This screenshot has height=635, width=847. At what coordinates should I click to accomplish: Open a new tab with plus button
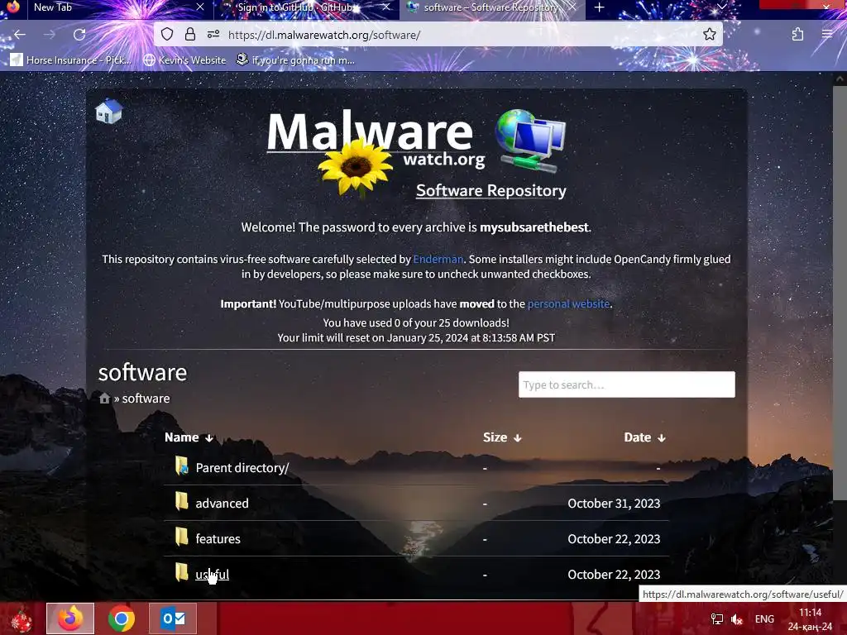click(x=599, y=7)
